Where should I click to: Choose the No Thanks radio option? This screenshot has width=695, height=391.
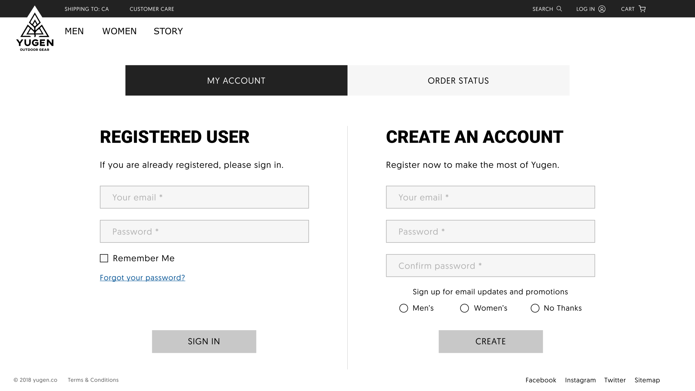pyautogui.click(x=535, y=308)
